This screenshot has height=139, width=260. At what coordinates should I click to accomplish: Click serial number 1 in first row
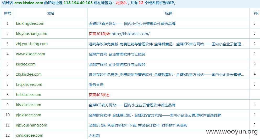tap(7, 23)
